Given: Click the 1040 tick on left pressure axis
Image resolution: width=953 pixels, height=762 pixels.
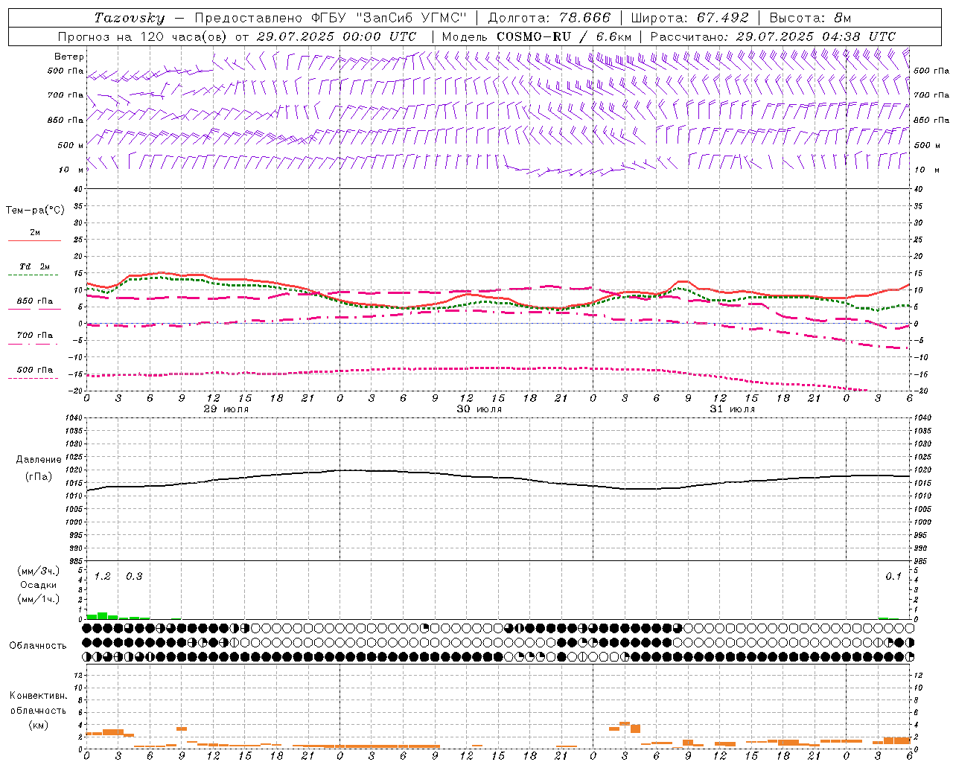Looking at the screenshot, I should pyautogui.click(x=75, y=418).
